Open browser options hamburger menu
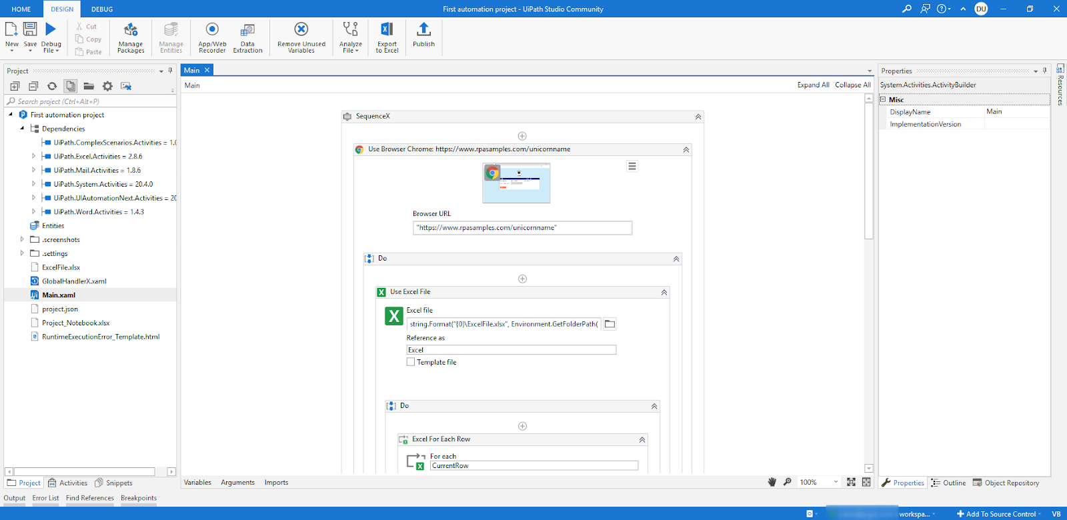 point(632,166)
